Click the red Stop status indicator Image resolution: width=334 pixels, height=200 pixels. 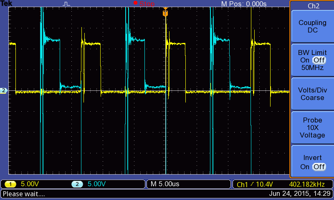pyautogui.click(x=144, y=3)
